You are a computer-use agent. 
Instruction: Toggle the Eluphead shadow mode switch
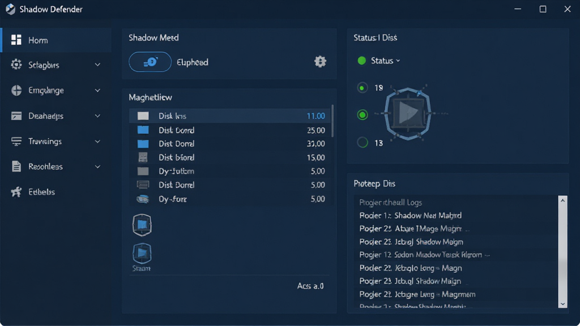[x=150, y=62]
